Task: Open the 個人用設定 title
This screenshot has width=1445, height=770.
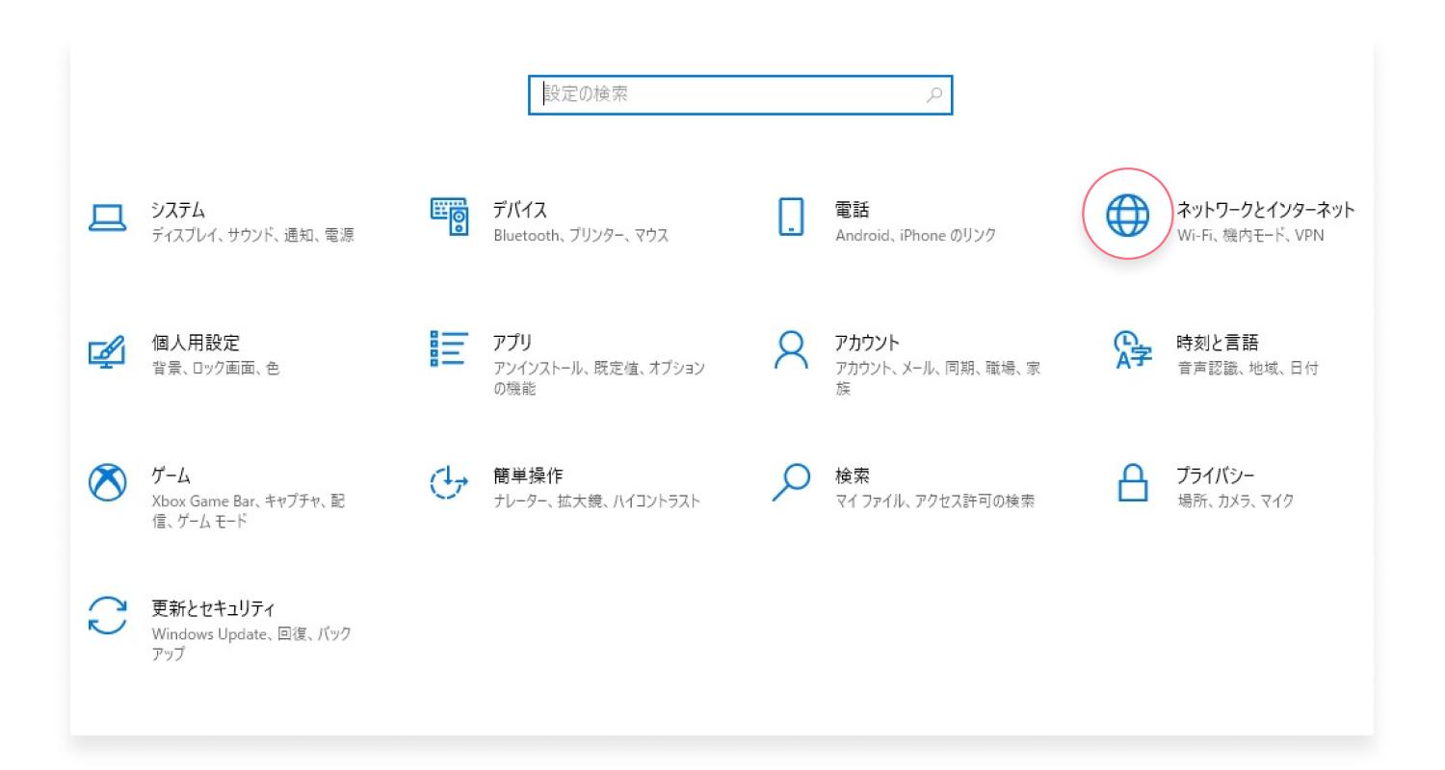Action: pos(196,343)
